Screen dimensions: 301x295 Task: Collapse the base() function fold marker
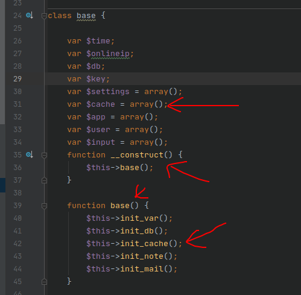coord(44,206)
